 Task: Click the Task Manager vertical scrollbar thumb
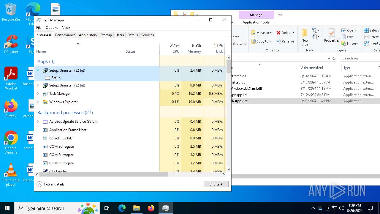tap(229, 67)
